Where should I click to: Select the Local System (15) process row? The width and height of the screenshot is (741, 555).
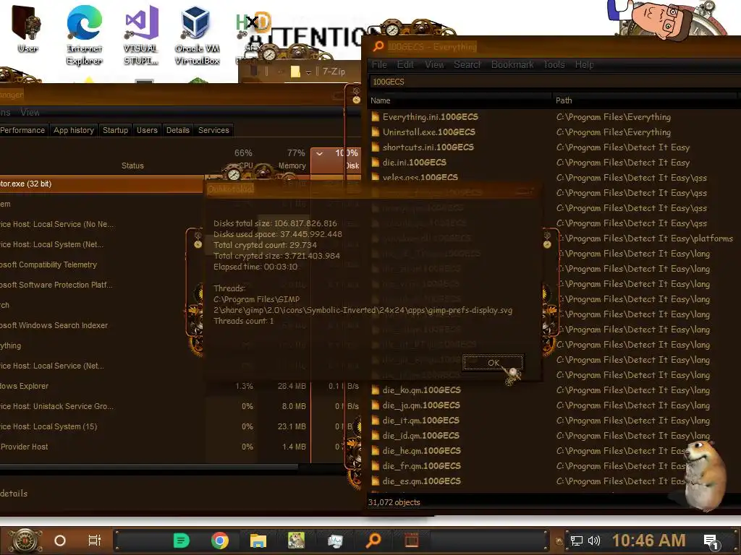pos(102,426)
